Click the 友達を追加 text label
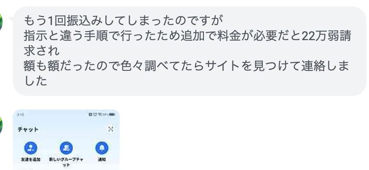This screenshot has width=369, height=170. (31, 159)
